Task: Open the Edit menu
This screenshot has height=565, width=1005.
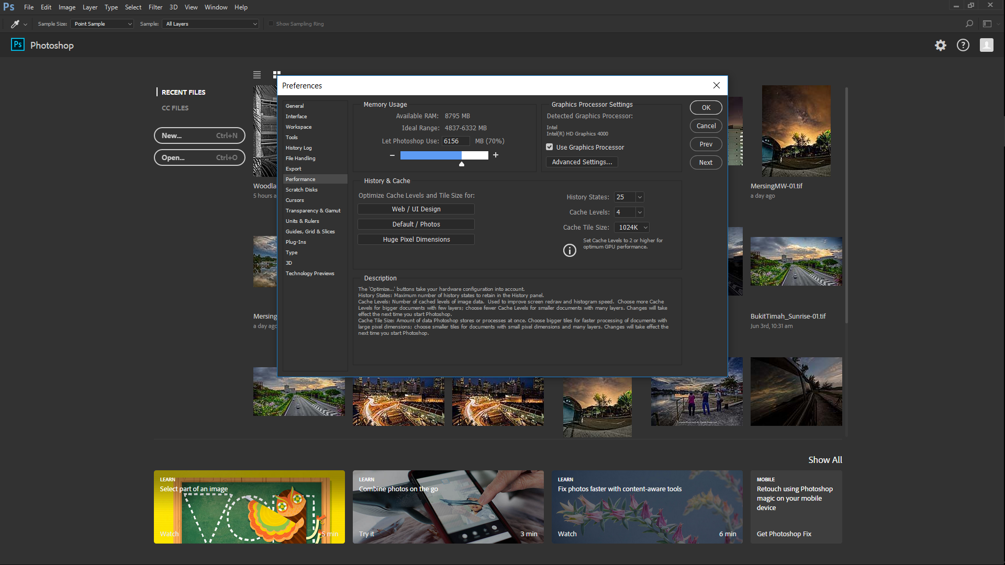Action: point(46,7)
